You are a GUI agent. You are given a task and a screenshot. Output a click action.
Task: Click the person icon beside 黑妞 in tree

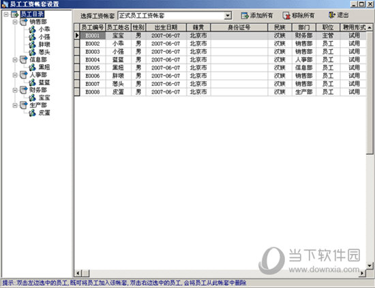point(32,68)
